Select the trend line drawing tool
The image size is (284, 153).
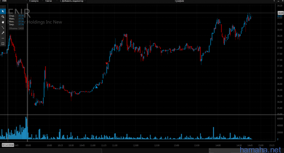click(x=3, y=27)
